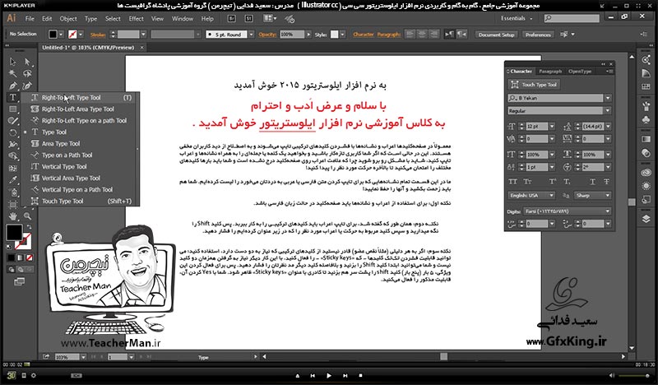Image resolution: width=658 pixels, height=385 pixels.
Task: Set align right in control bar
Action: click(x=434, y=34)
